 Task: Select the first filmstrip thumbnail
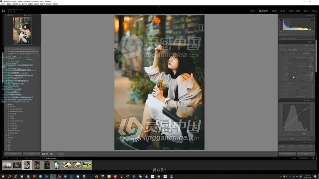click(x=7, y=165)
